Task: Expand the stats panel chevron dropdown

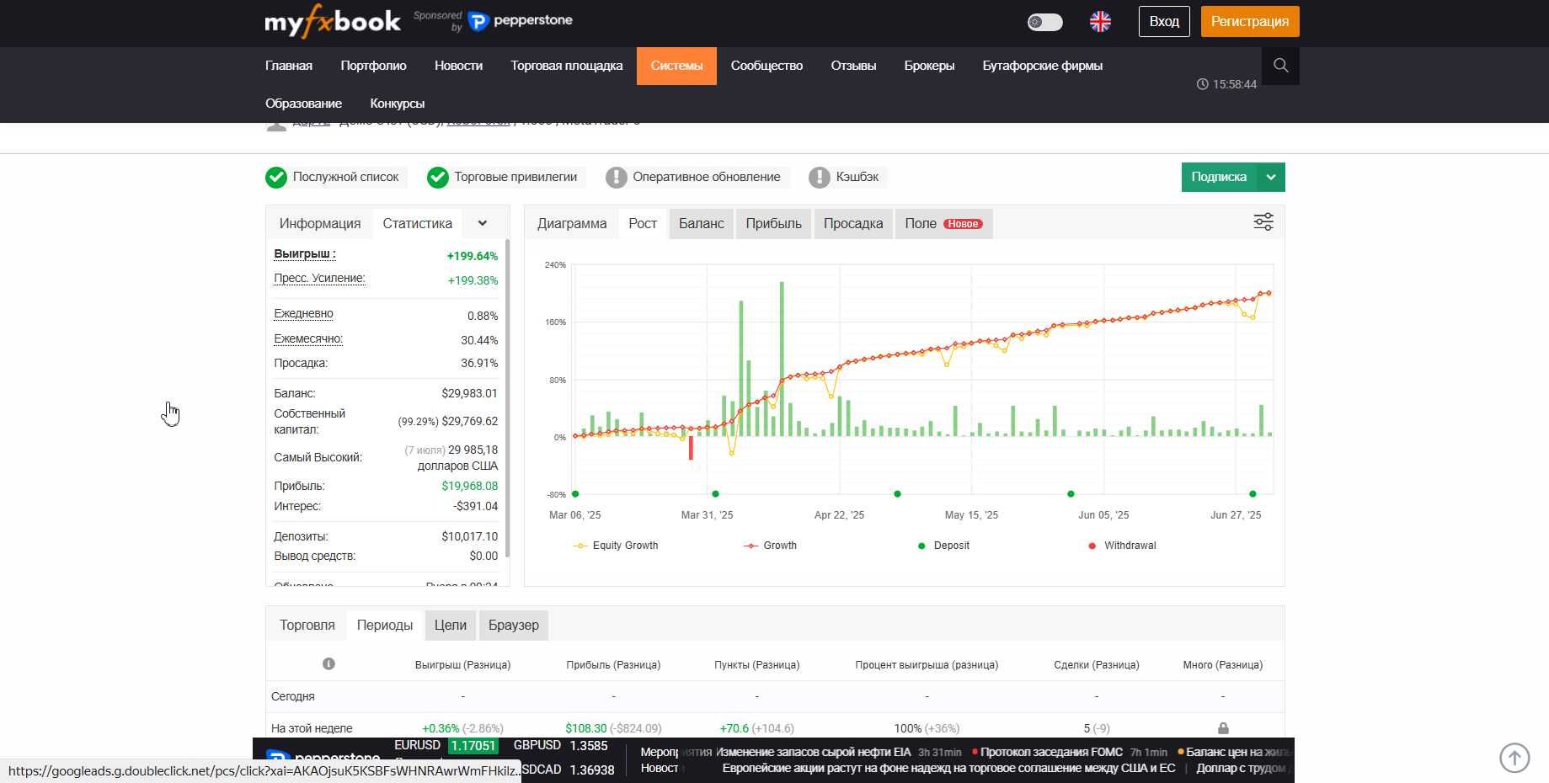Action: pyautogui.click(x=483, y=223)
